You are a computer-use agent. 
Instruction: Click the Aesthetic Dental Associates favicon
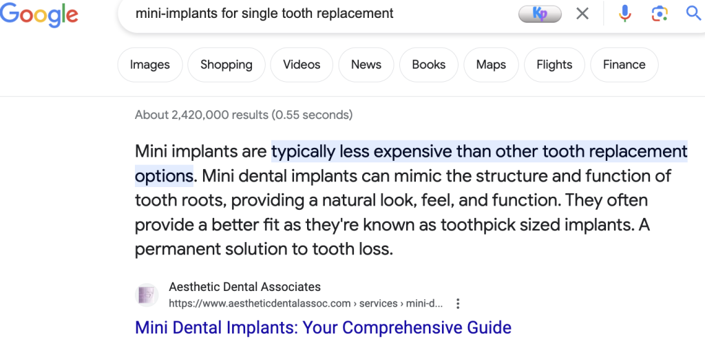[x=147, y=295]
